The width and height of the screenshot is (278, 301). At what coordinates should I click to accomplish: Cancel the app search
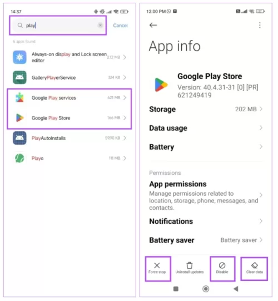pyautogui.click(x=120, y=26)
